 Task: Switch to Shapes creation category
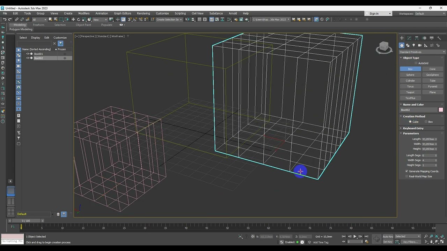(x=408, y=45)
